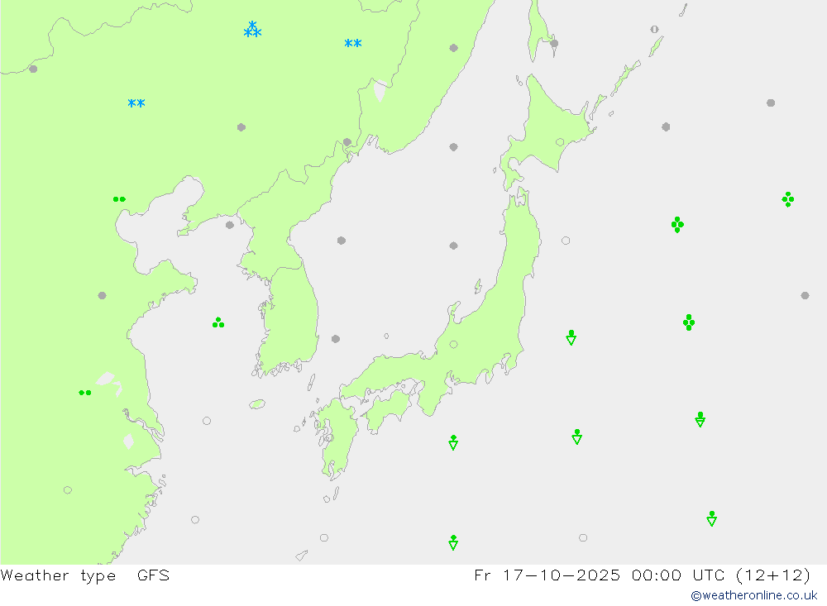Click the overcast dot at far northwest corner
The height and width of the screenshot is (606, 827).
click(33, 69)
